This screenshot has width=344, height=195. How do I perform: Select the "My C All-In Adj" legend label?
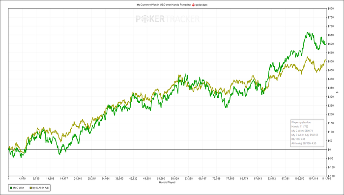coord(40,188)
